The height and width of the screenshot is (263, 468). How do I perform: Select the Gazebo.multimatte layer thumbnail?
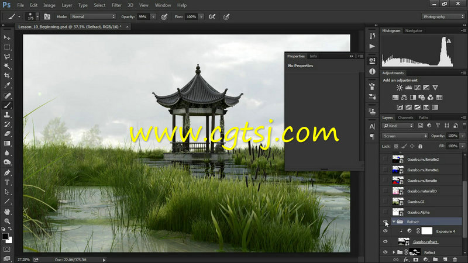point(398,181)
